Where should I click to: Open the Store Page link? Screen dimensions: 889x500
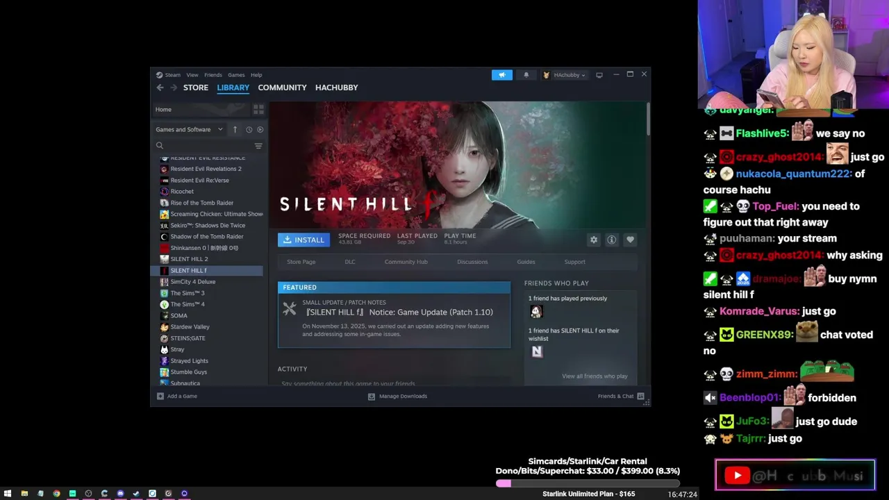click(301, 262)
